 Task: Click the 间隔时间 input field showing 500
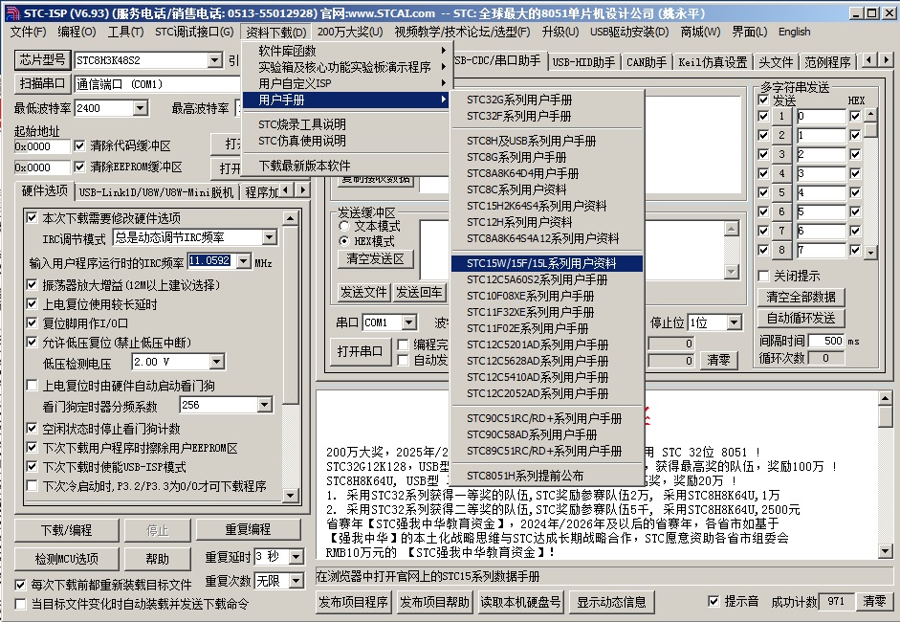click(x=826, y=341)
